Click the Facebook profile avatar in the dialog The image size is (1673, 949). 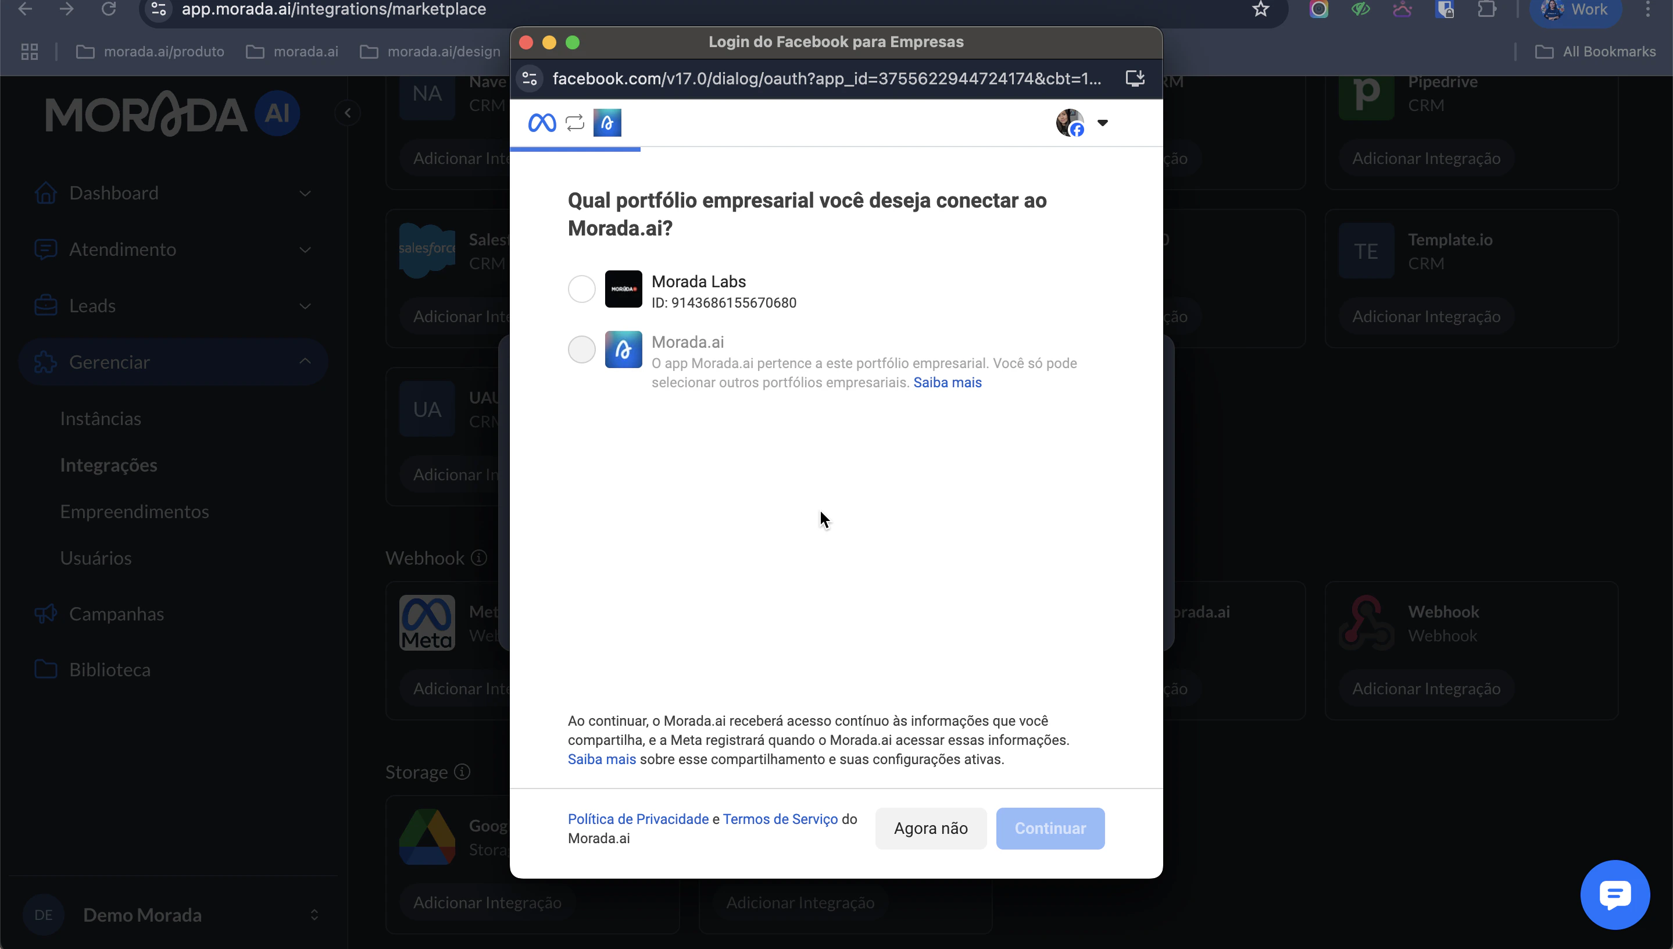tap(1069, 123)
